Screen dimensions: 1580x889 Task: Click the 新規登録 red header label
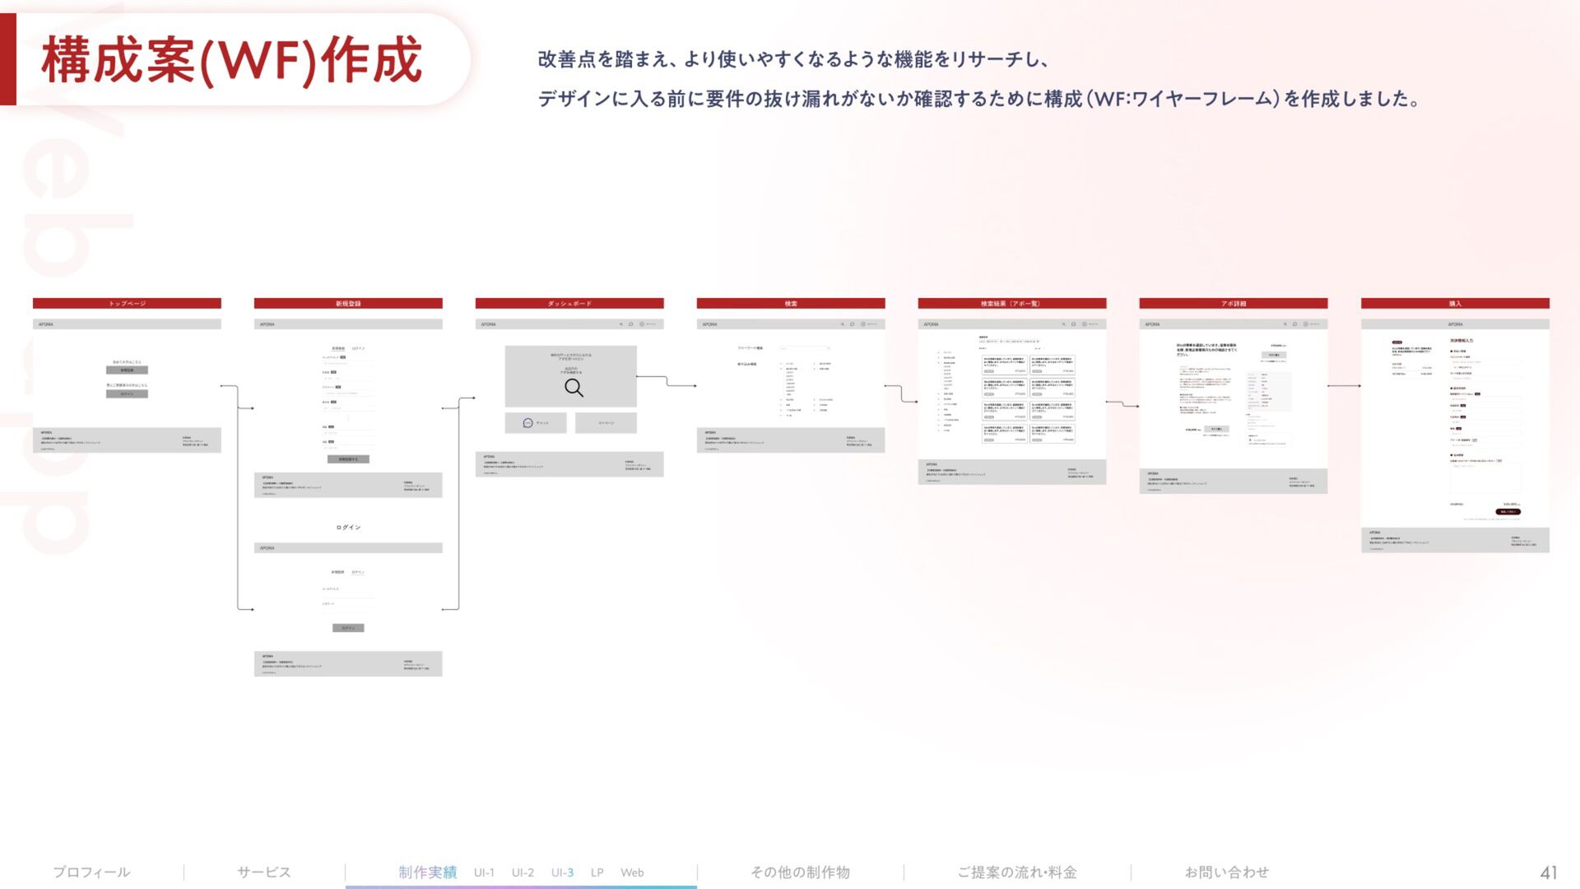(348, 304)
